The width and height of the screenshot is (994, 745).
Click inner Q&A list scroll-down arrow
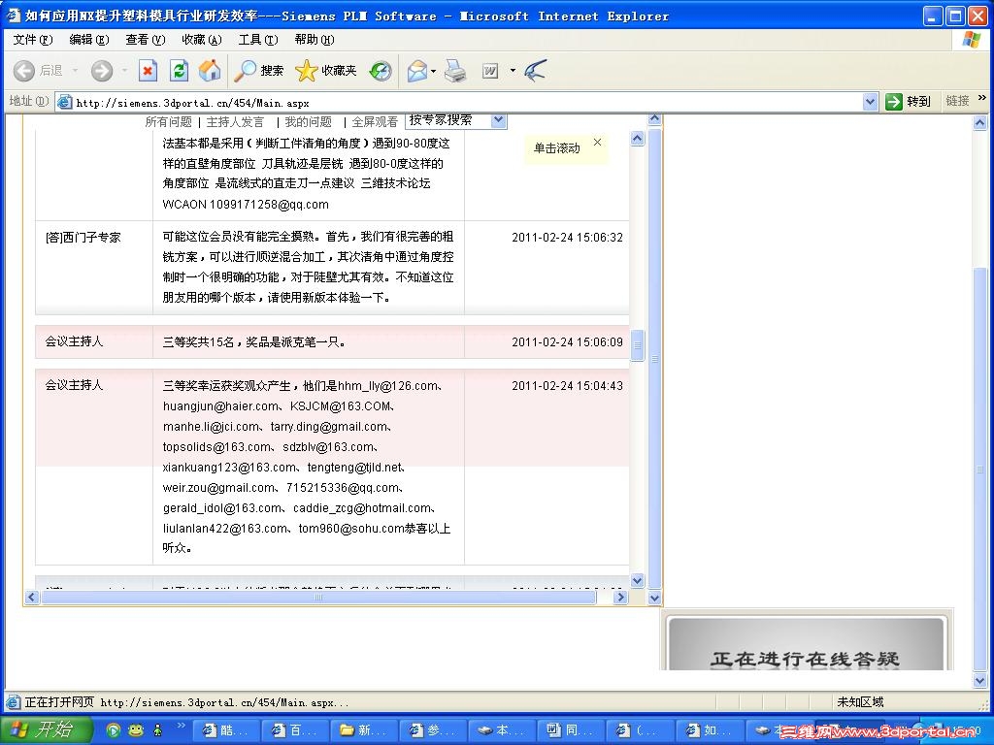click(637, 580)
